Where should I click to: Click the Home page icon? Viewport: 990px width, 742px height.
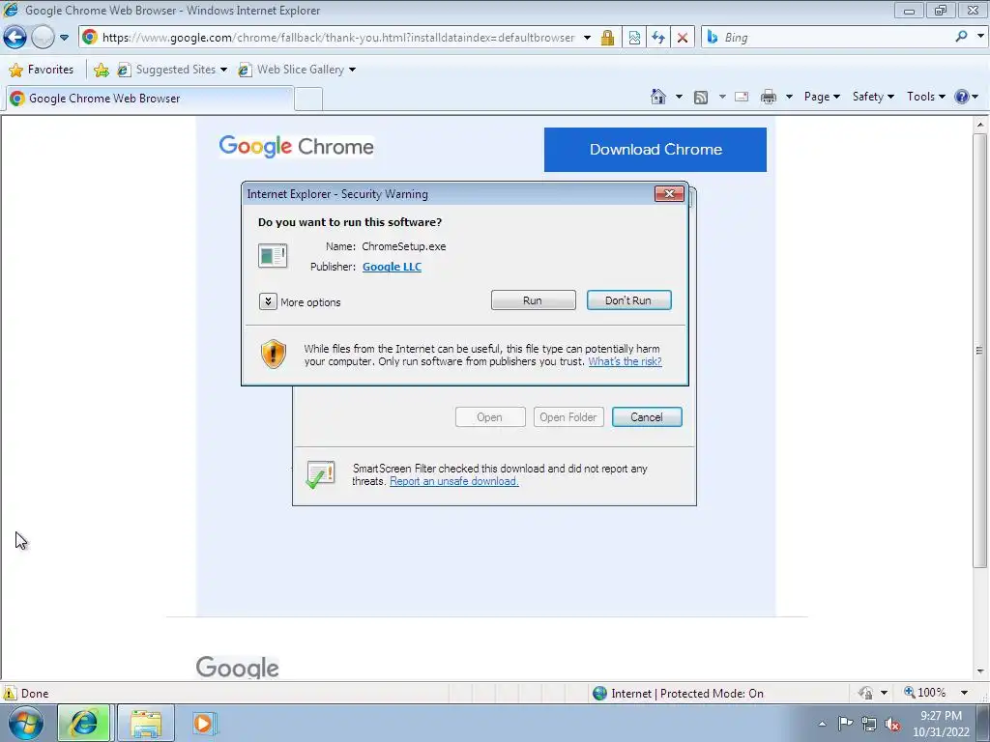(x=657, y=97)
